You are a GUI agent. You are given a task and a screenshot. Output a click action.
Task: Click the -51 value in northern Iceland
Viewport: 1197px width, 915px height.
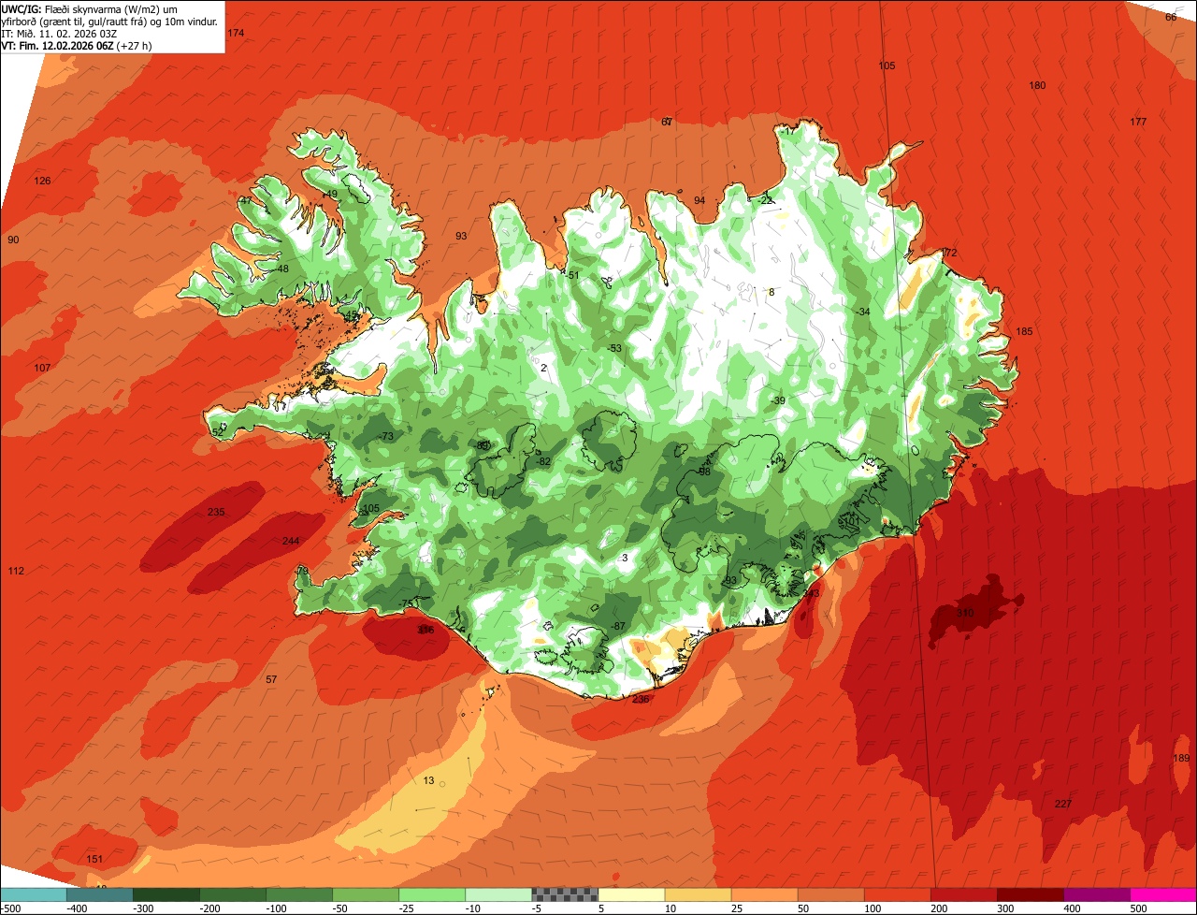coord(573,274)
